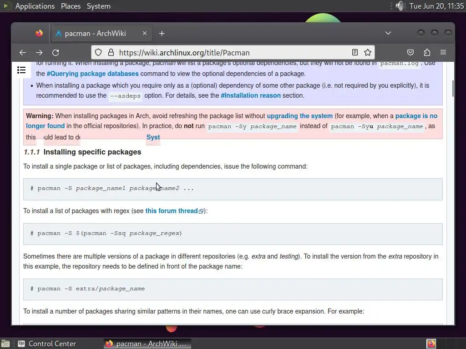Screen dimensions: 466x349
Task: Click the --asdeps inline code text
Action: [x=125, y=96]
